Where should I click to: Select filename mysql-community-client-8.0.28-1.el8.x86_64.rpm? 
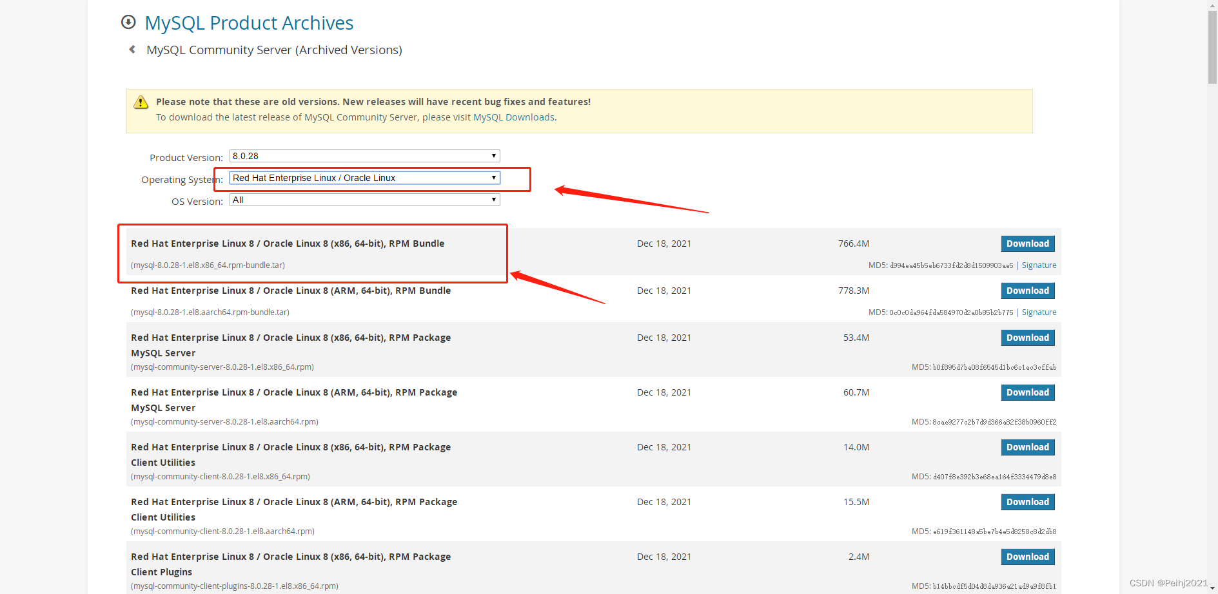pos(221,477)
